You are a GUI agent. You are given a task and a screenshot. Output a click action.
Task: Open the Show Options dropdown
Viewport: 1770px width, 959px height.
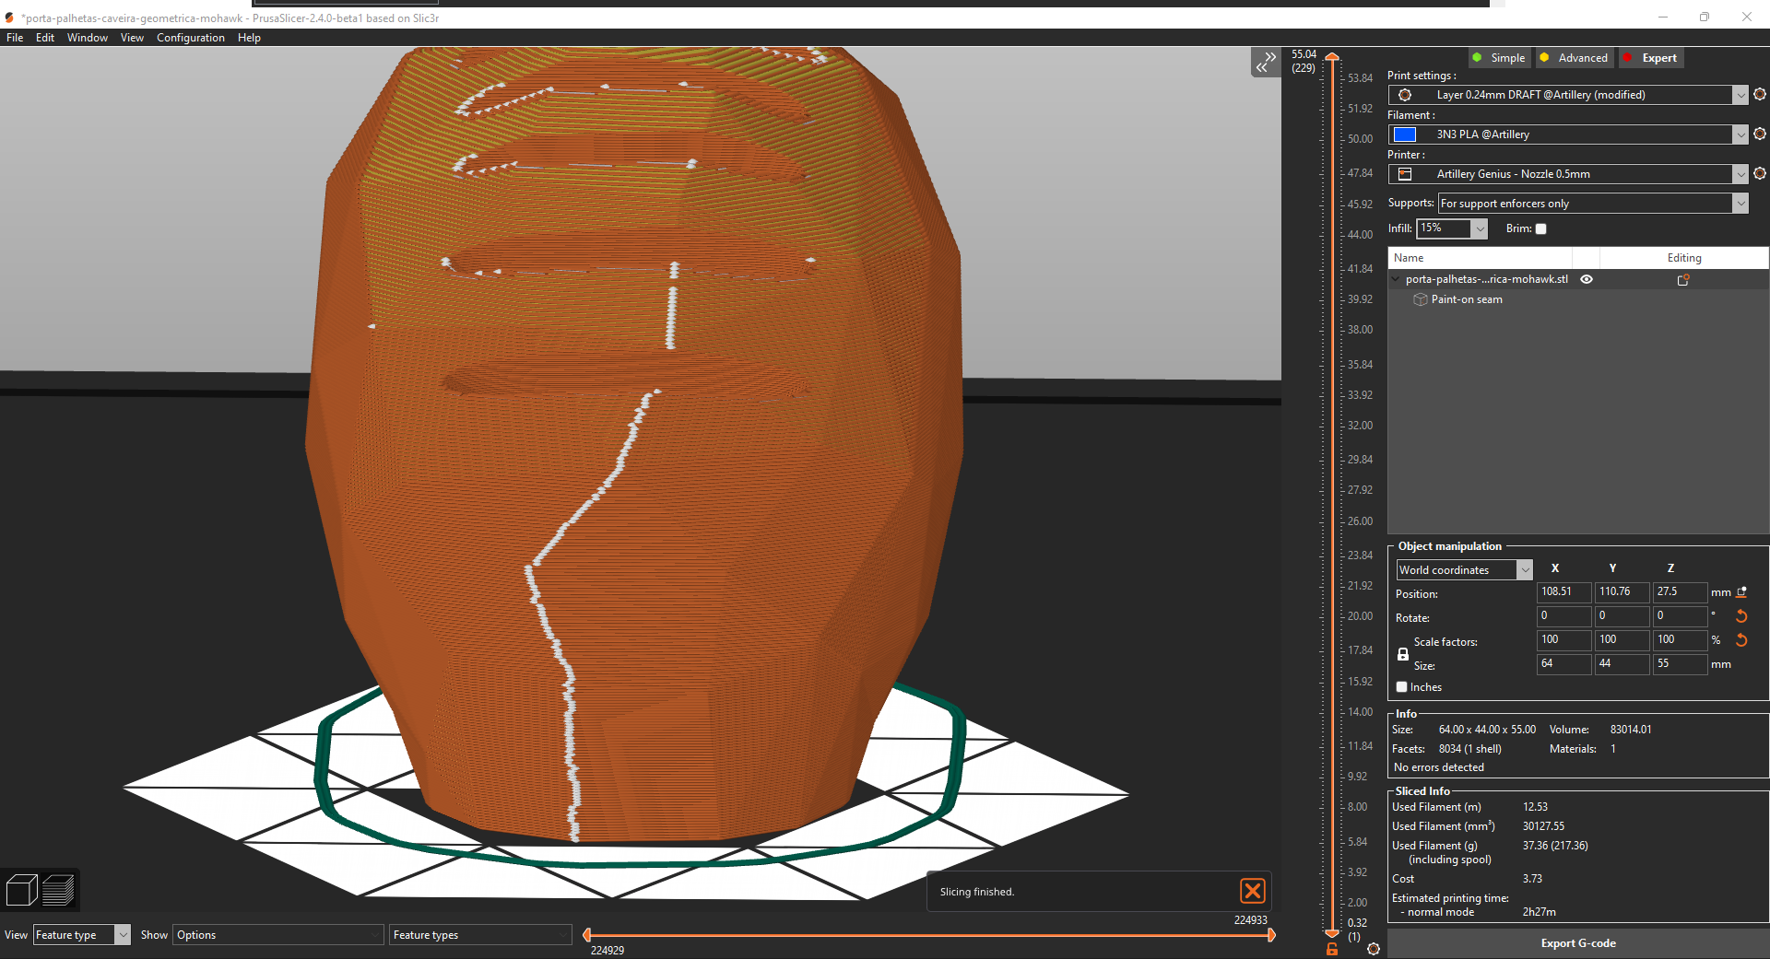[x=277, y=935]
